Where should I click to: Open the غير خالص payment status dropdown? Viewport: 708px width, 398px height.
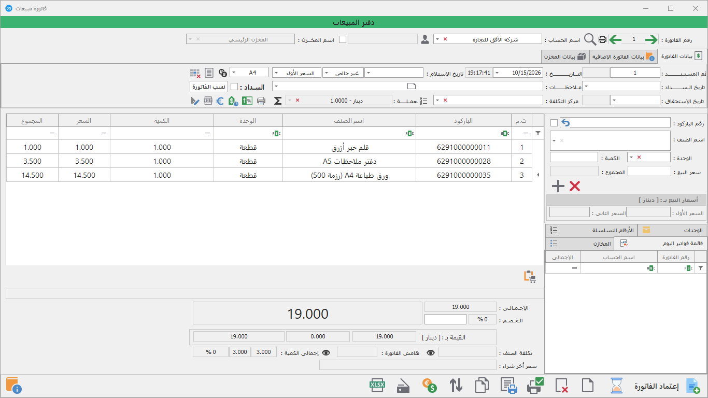point(327,73)
